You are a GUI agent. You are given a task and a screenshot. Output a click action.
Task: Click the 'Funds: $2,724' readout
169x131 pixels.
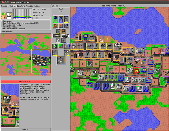pos(38,13)
